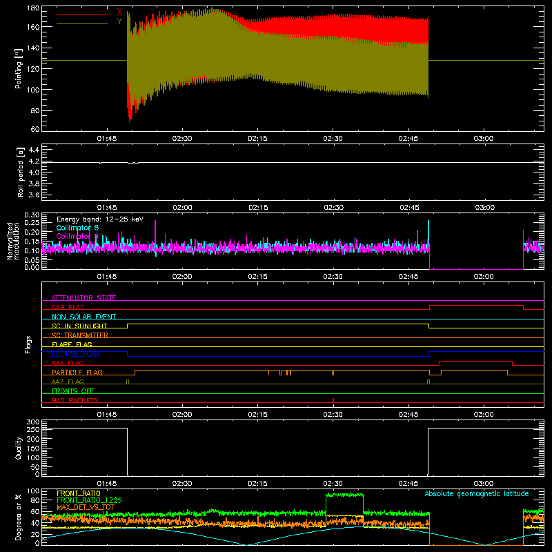Click the FRONTS_OFF flag label

[x=73, y=391]
